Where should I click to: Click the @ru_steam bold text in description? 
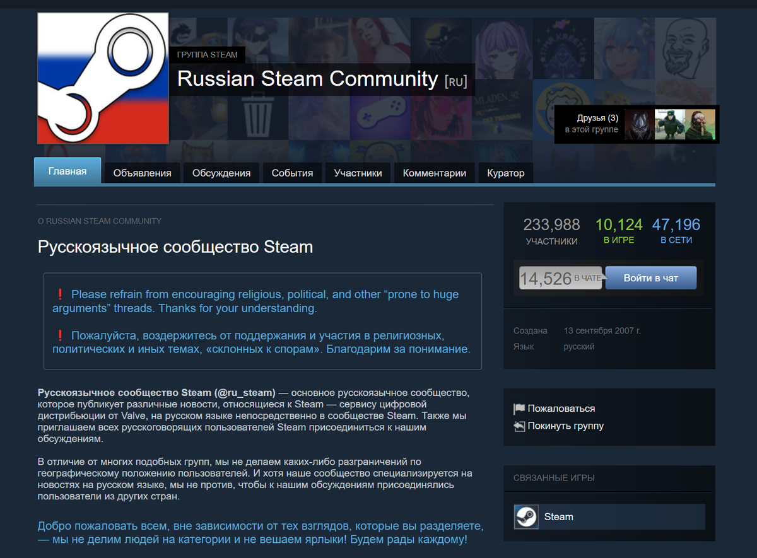[x=244, y=393]
